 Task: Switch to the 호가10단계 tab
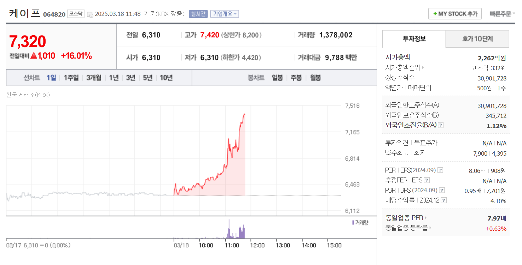477,39
